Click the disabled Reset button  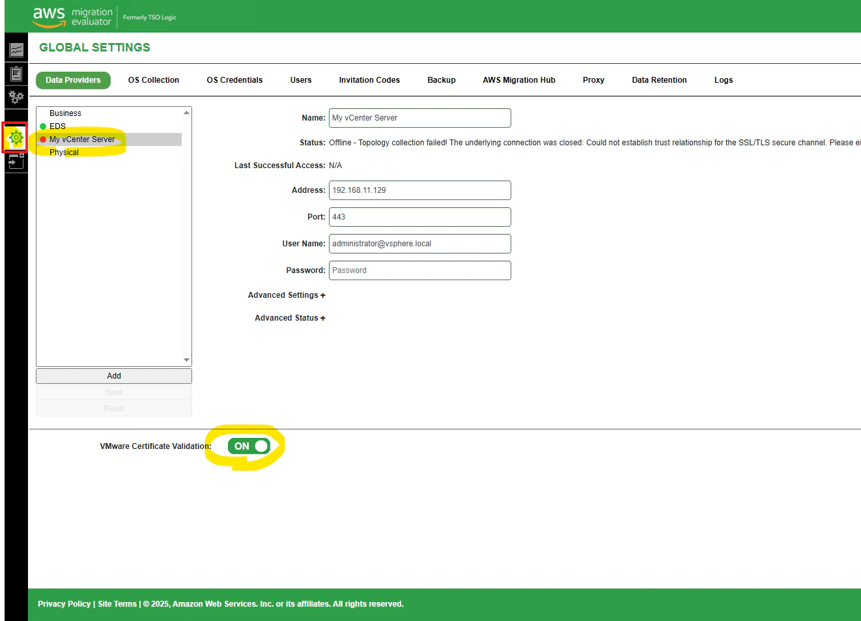114,409
